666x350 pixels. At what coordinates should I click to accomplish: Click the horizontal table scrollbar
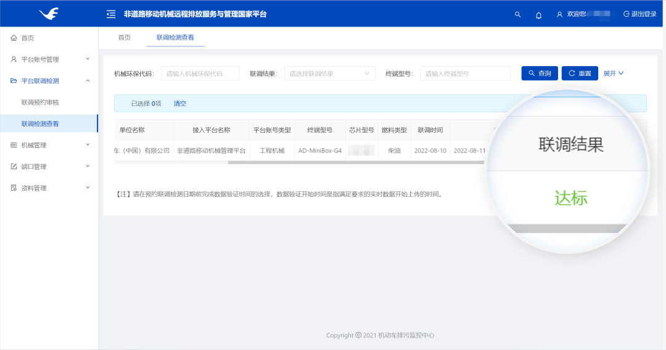[x=358, y=162]
